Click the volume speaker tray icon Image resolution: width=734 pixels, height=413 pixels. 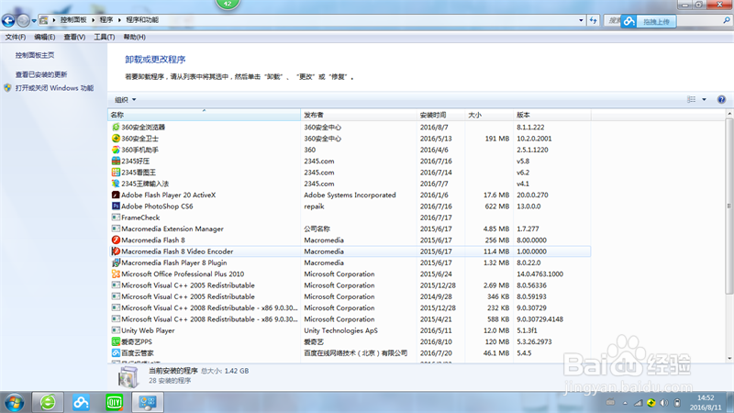tap(664, 403)
